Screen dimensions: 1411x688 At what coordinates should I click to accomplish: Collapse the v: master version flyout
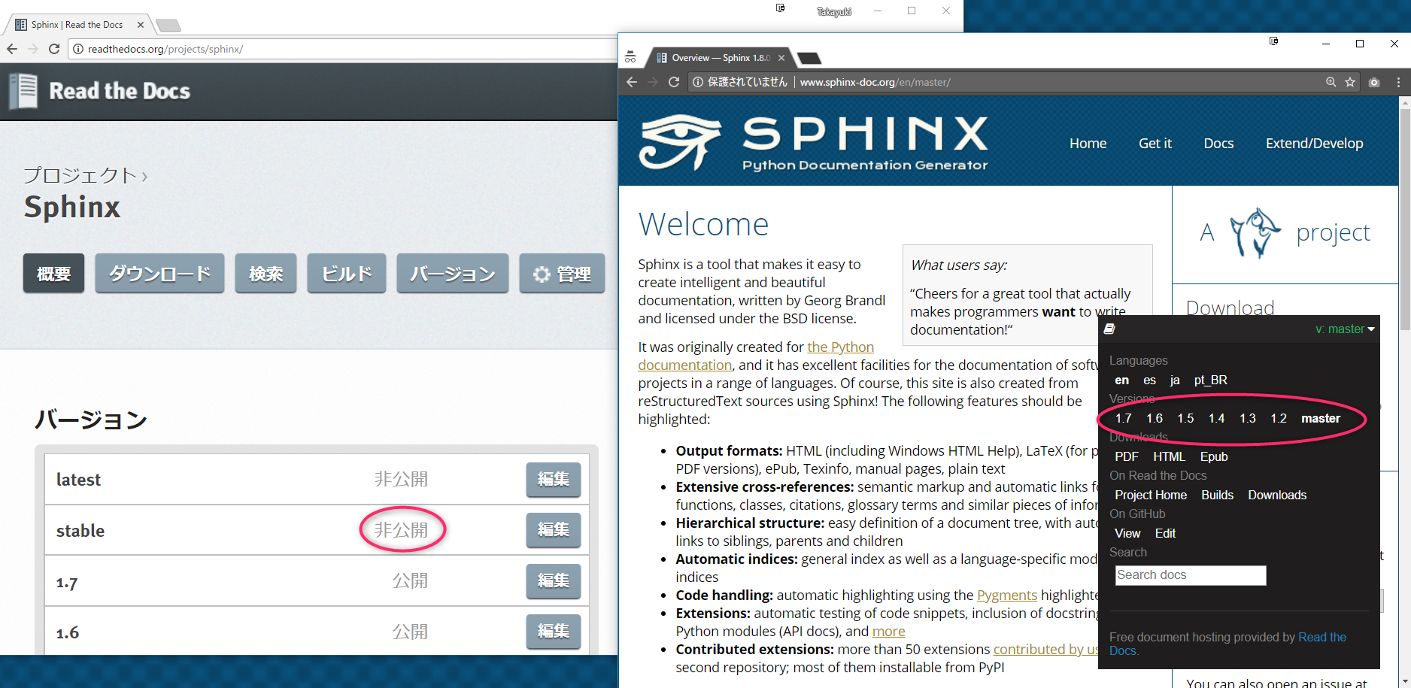coord(1345,329)
